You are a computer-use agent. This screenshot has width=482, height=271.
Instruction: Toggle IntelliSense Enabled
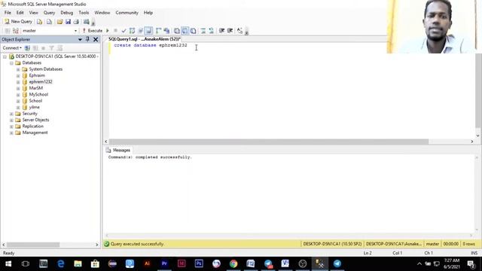click(x=149, y=31)
